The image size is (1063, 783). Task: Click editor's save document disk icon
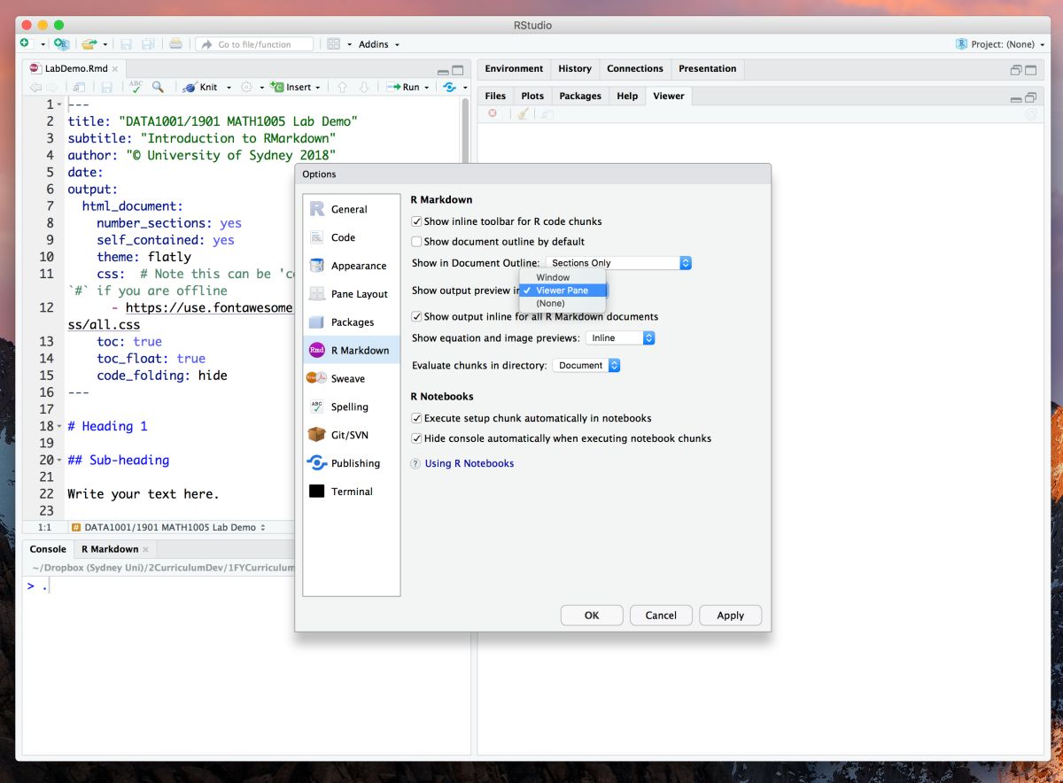(106, 87)
